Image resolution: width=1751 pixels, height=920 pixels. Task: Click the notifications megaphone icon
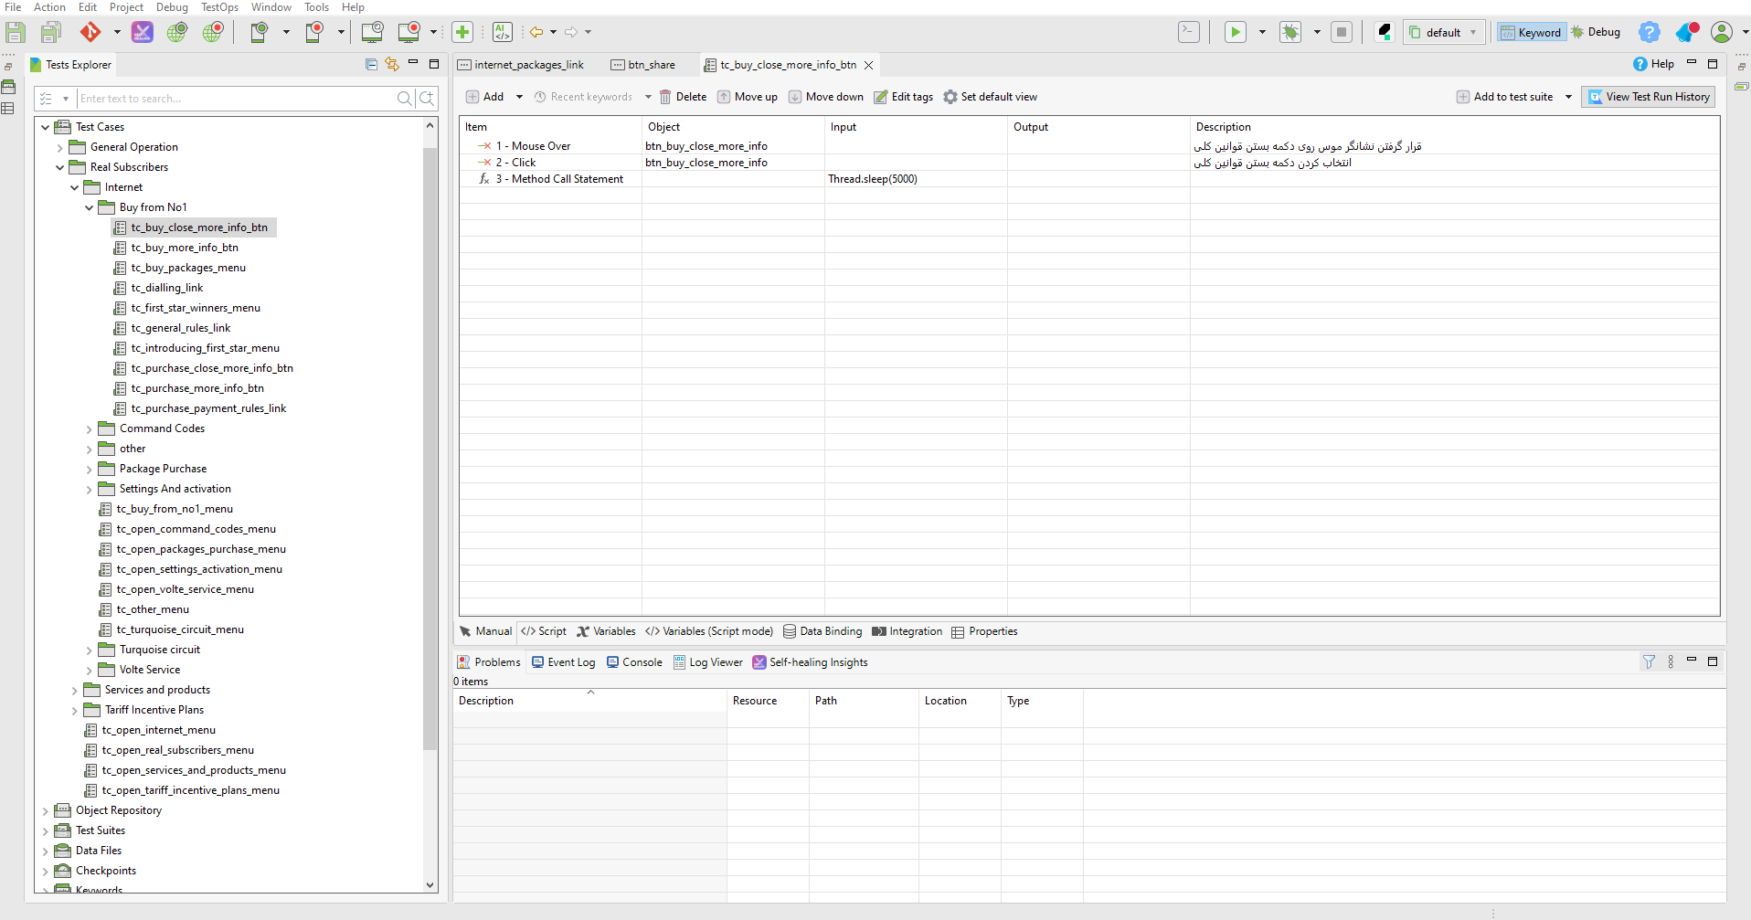pyautogui.click(x=1686, y=33)
